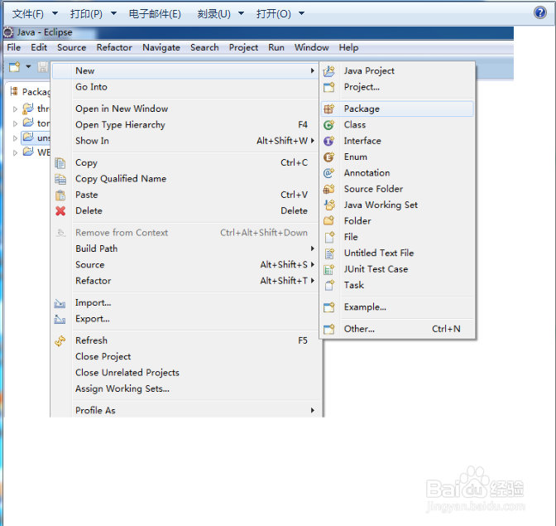Screen dimensions: 556x526
Task: Open the Window menu
Action: coord(312,47)
